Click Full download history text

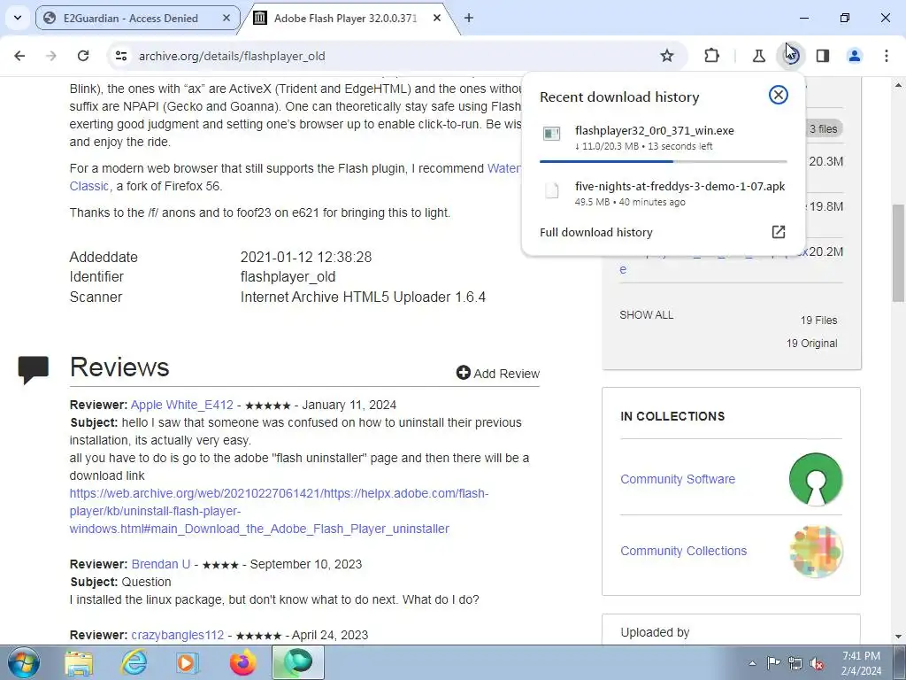596,232
